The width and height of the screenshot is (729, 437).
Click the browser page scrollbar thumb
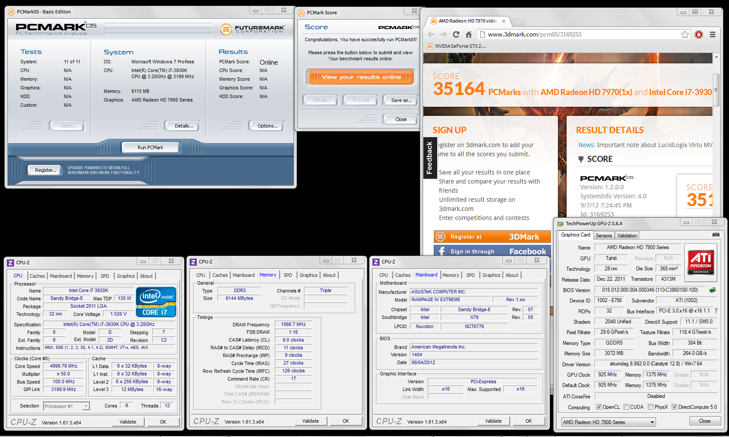(x=716, y=90)
